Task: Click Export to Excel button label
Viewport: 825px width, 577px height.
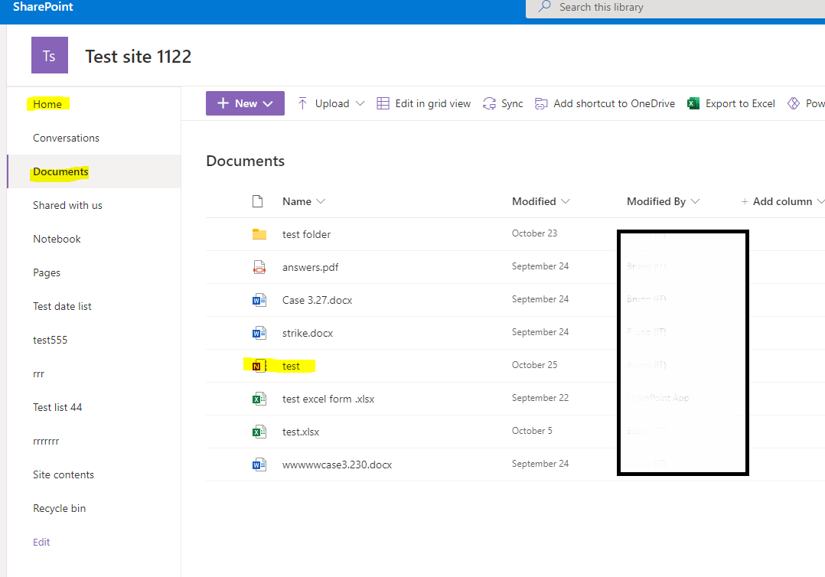Action: (740, 103)
